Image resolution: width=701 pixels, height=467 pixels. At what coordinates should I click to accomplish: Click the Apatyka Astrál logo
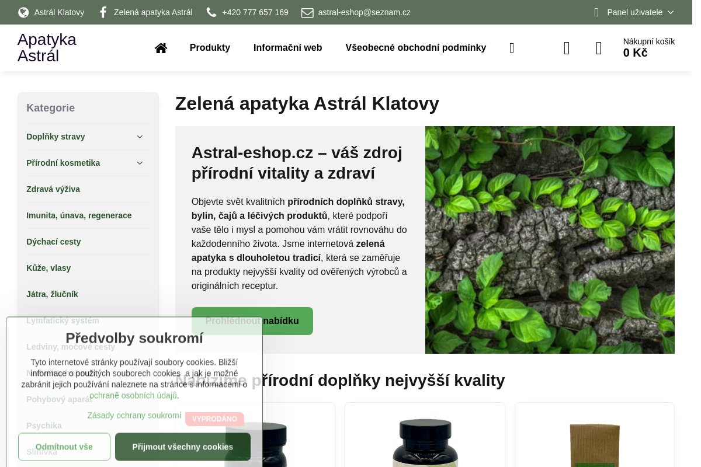[47, 48]
